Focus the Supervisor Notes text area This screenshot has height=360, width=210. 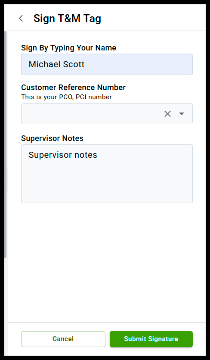[x=107, y=174]
